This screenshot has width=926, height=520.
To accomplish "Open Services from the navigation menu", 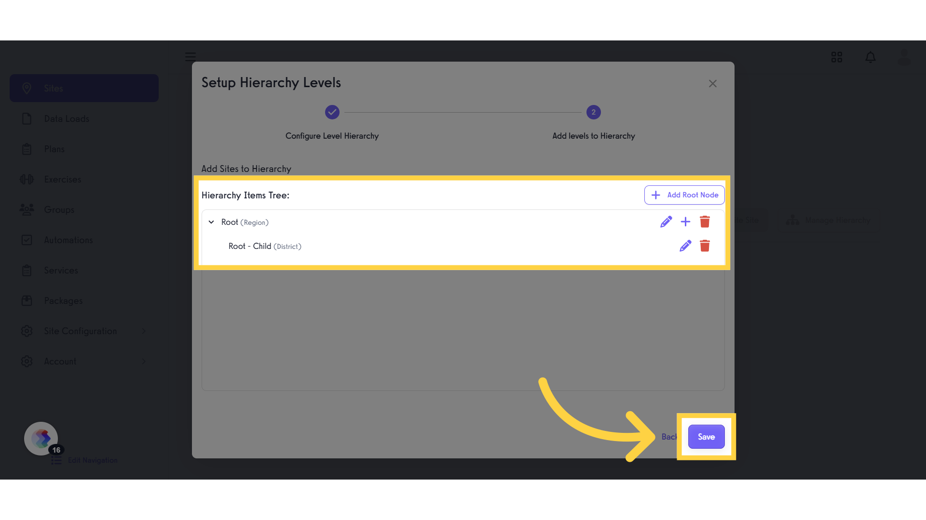I will [61, 270].
